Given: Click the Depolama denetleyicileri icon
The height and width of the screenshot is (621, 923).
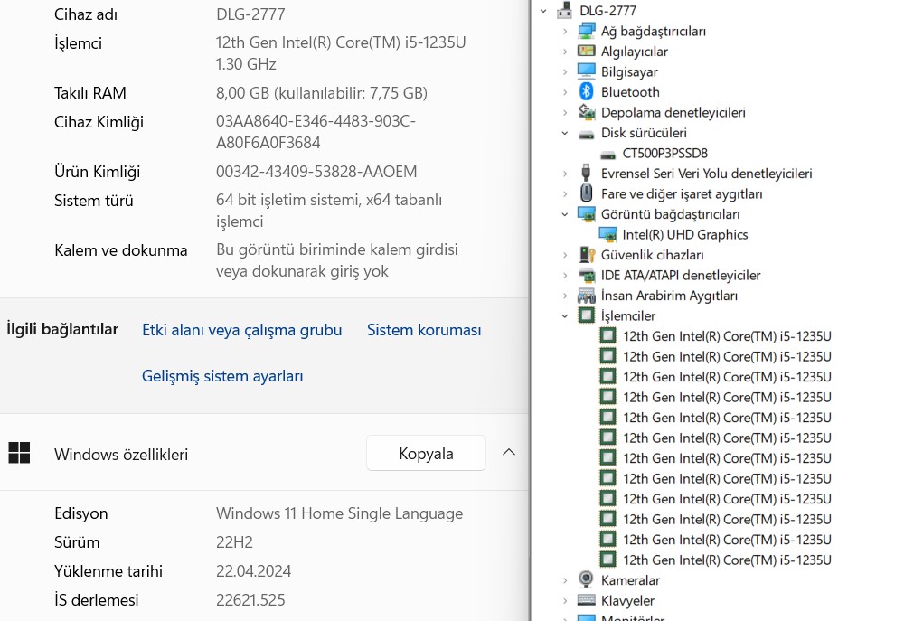Looking at the screenshot, I should point(587,112).
